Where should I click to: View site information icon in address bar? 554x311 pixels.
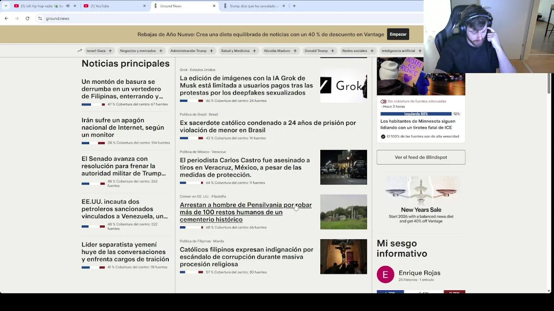coord(40,19)
